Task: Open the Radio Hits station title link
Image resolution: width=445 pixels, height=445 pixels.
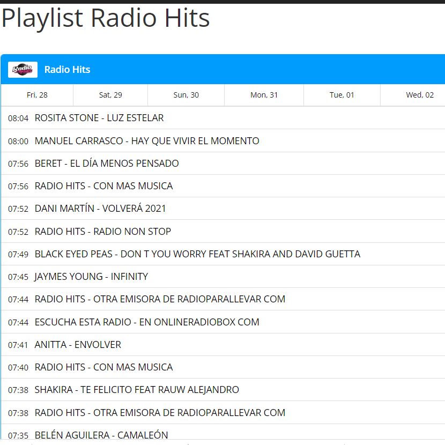Action: click(x=67, y=70)
